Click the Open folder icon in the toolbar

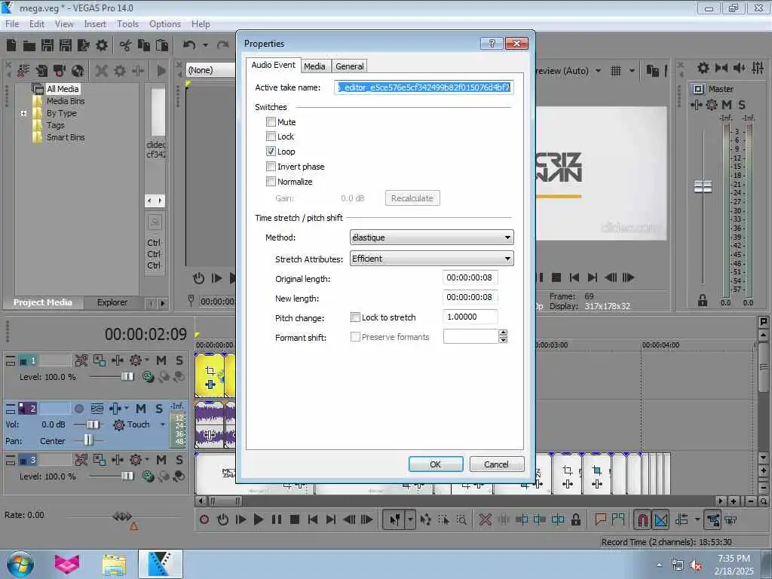tap(29, 46)
